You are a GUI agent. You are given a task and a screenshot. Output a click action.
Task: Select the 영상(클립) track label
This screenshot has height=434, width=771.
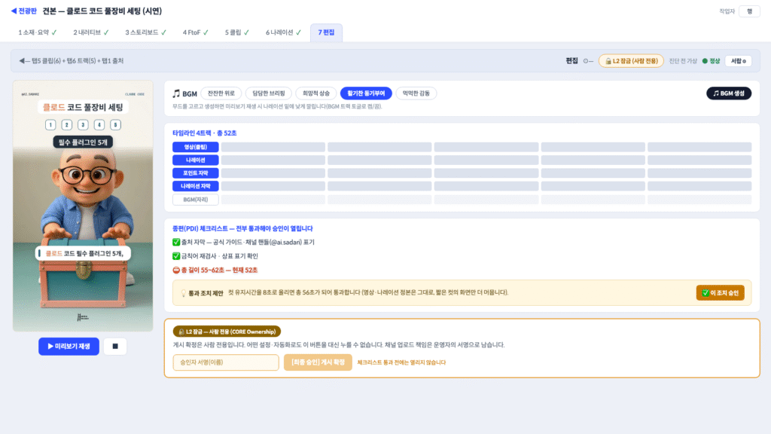click(x=195, y=147)
